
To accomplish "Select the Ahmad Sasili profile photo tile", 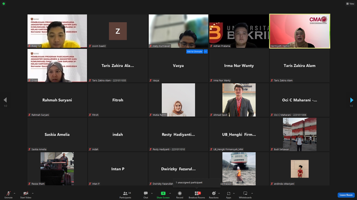I will pos(239,100).
